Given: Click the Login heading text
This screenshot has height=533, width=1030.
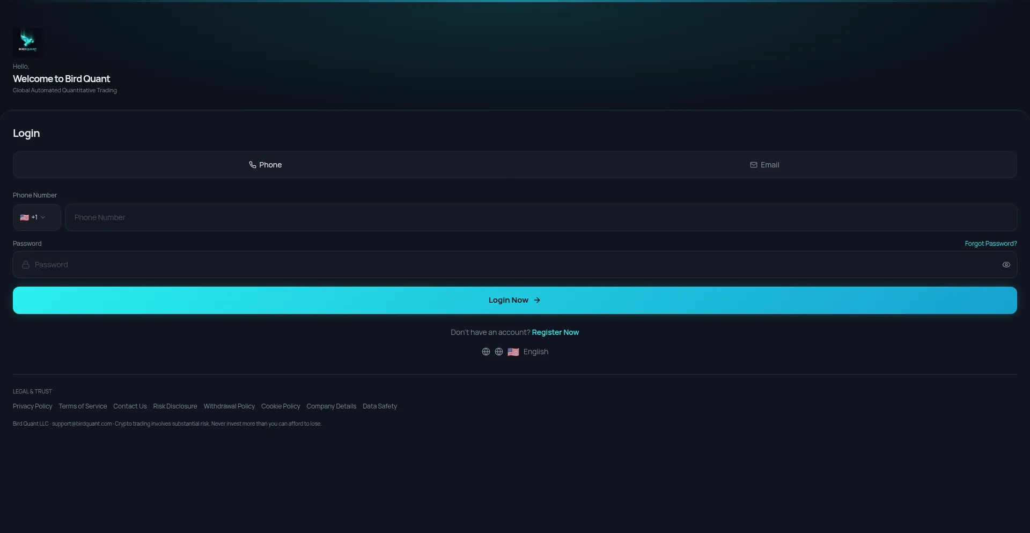Looking at the screenshot, I should (26, 133).
